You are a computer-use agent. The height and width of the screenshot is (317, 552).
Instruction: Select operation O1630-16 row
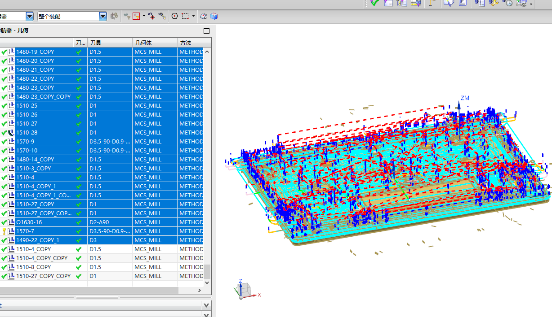point(29,222)
